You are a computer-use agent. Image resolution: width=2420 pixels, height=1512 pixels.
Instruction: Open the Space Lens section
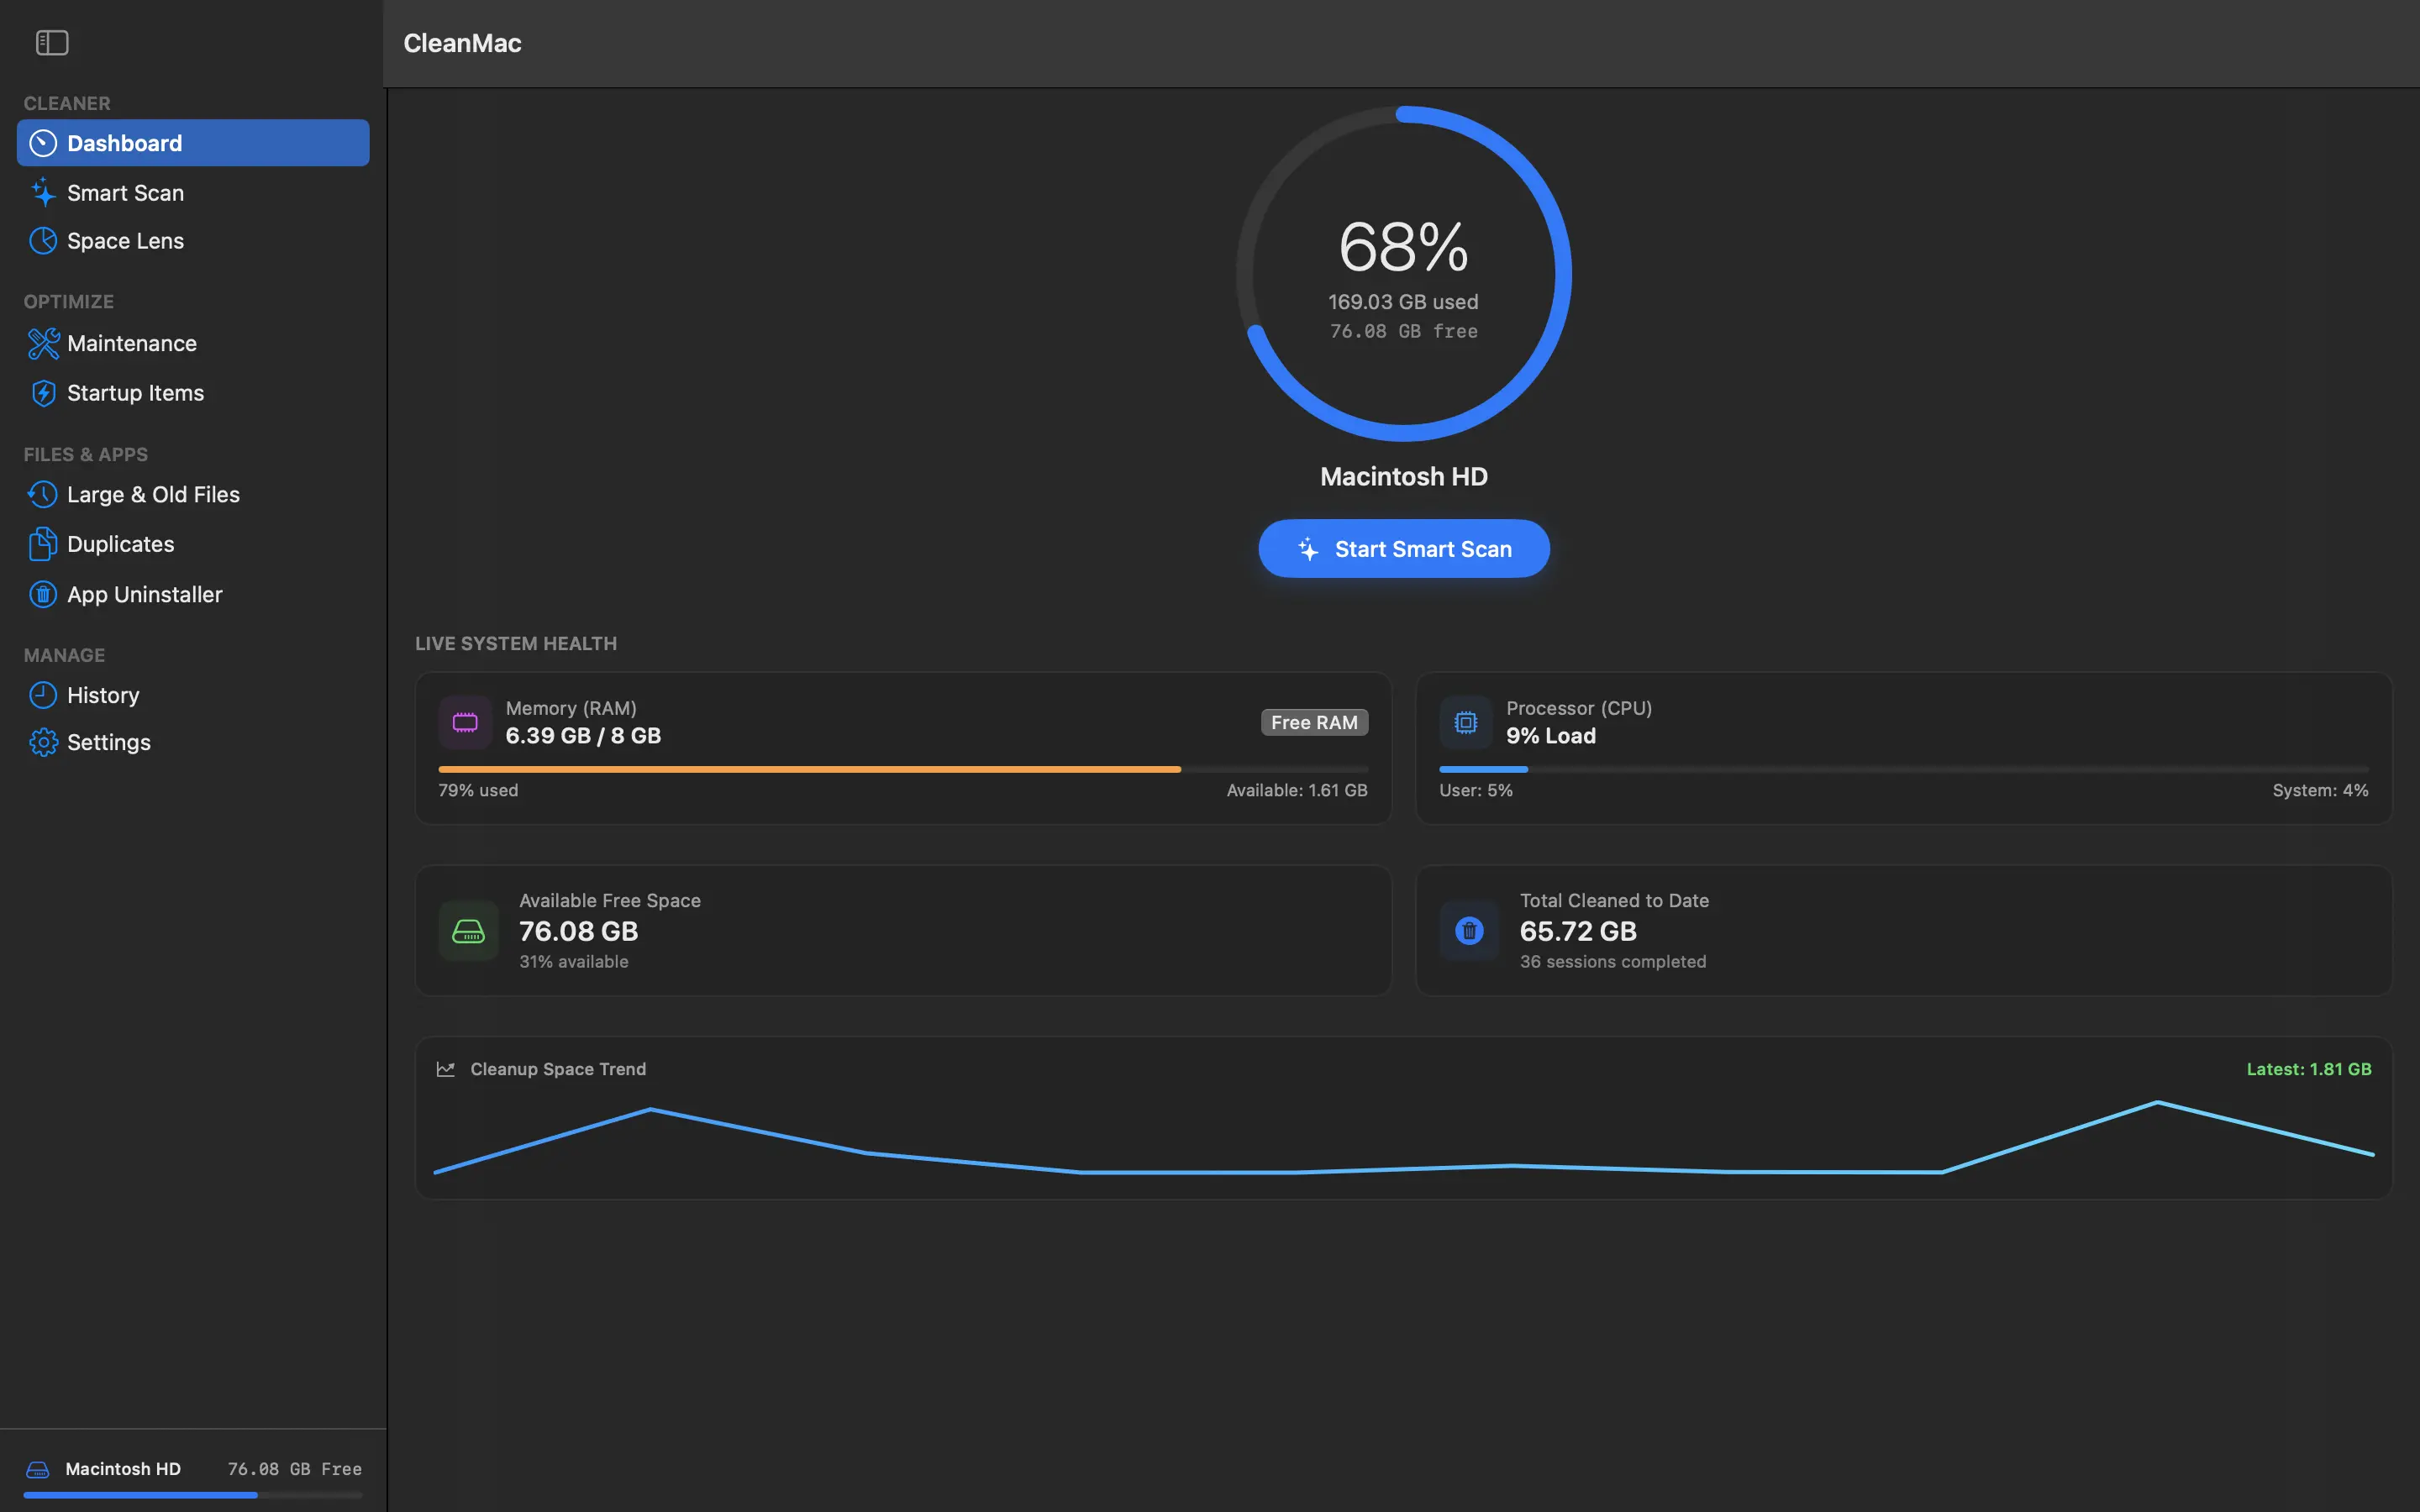click(193, 241)
